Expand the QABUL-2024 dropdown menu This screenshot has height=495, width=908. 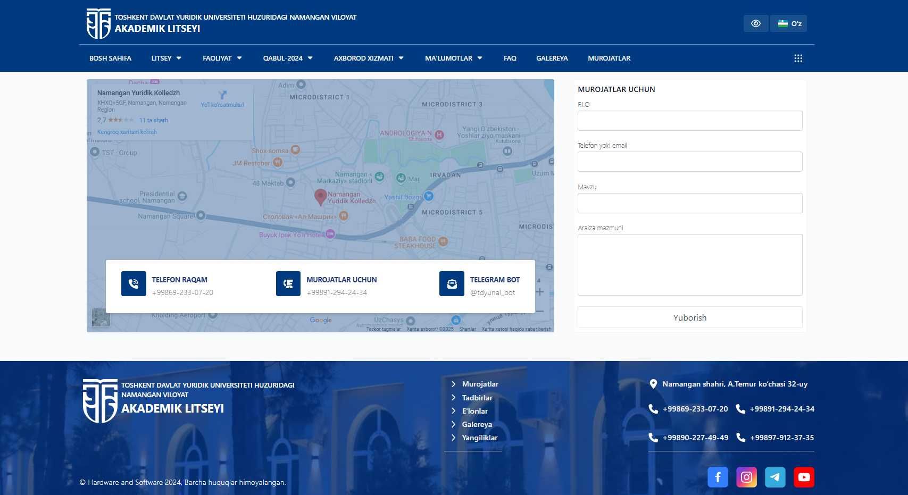pyautogui.click(x=288, y=58)
